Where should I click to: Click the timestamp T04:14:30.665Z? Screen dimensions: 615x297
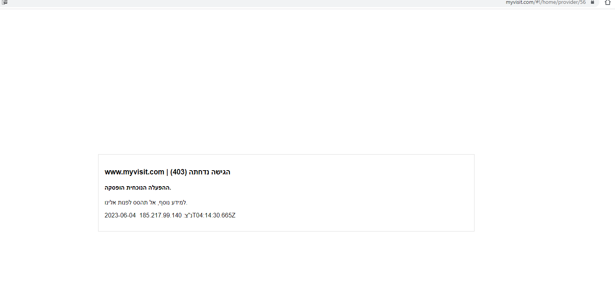point(214,216)
